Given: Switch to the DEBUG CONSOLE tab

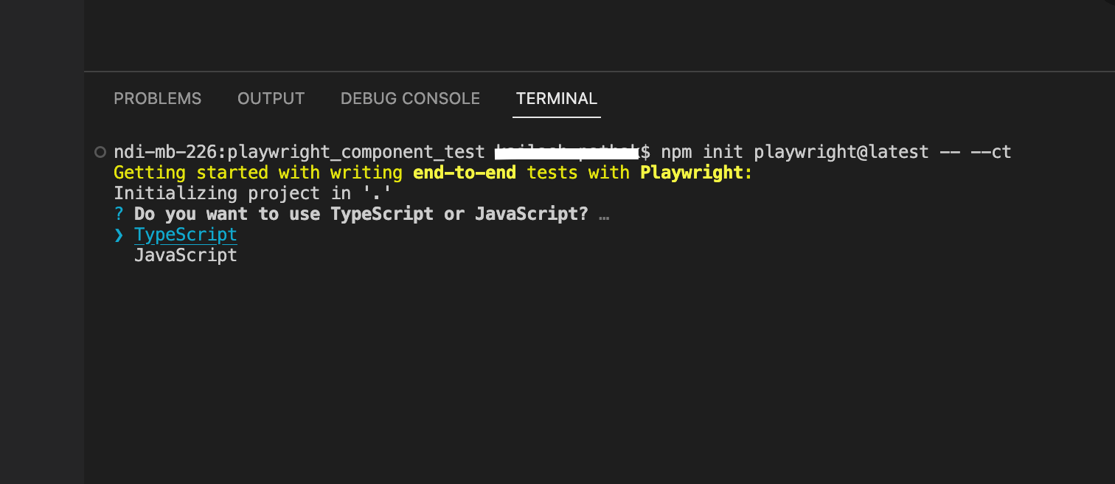Looking at the screenshot, I should pyautogui.click(x=410, y=98).
